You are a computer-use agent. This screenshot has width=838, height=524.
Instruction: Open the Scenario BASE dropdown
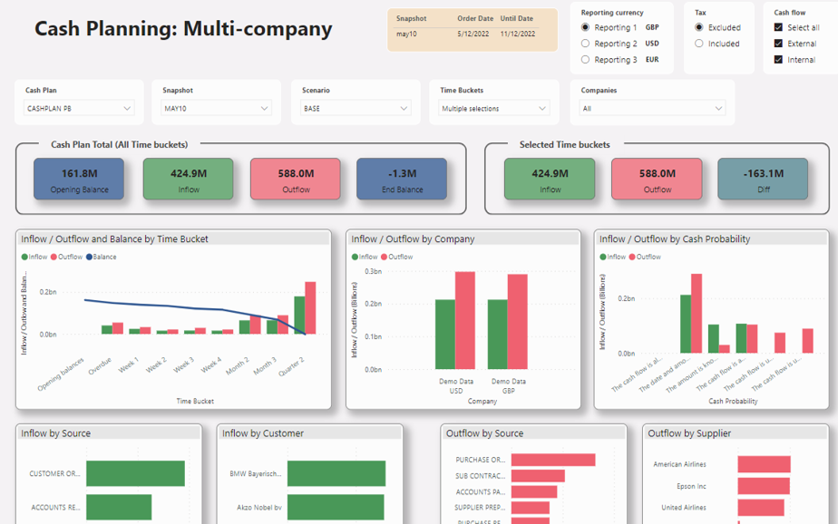(356, 108)
